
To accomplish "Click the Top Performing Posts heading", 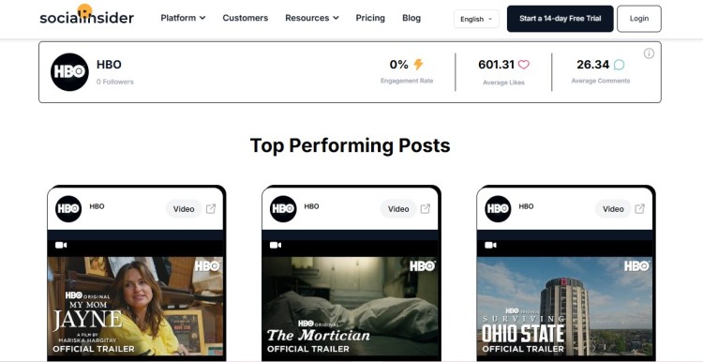I will [350, 145].
